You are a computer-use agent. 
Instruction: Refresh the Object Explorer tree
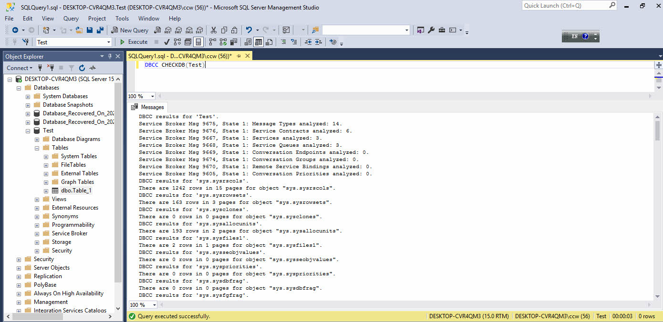tap(82, 68)
